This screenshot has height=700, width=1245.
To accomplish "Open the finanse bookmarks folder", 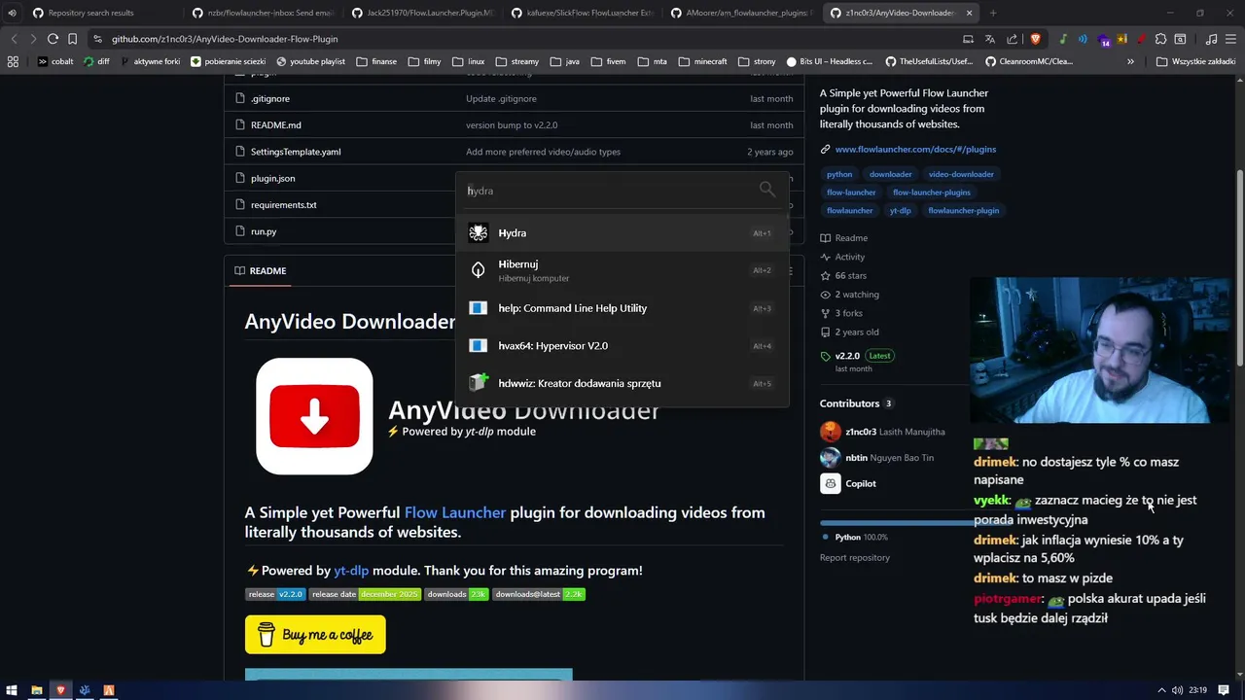I will tap(376, 61).
